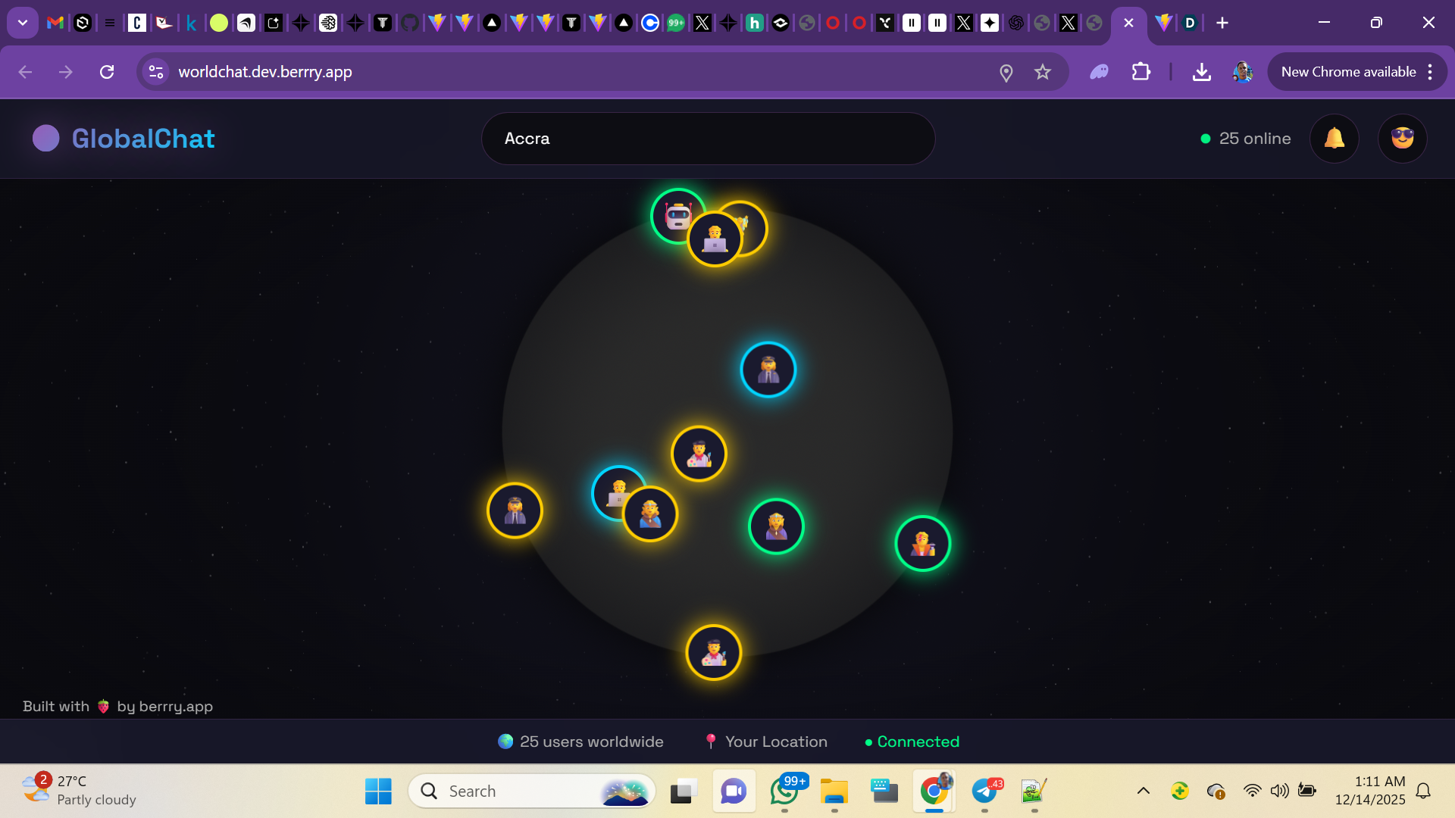This screenshot has height=818, width=1455.
Task: Select the blue-ringed pilot avatar on the globe
Action: pos(768,370)
